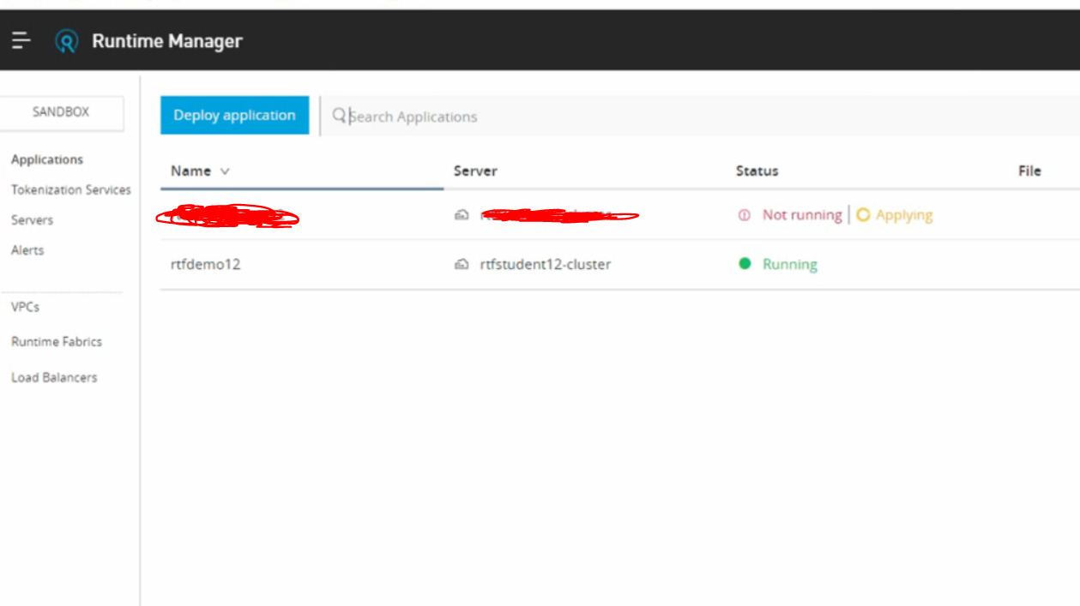
Task: Go to the Load Balancers section
Action: tap(54, 377)
